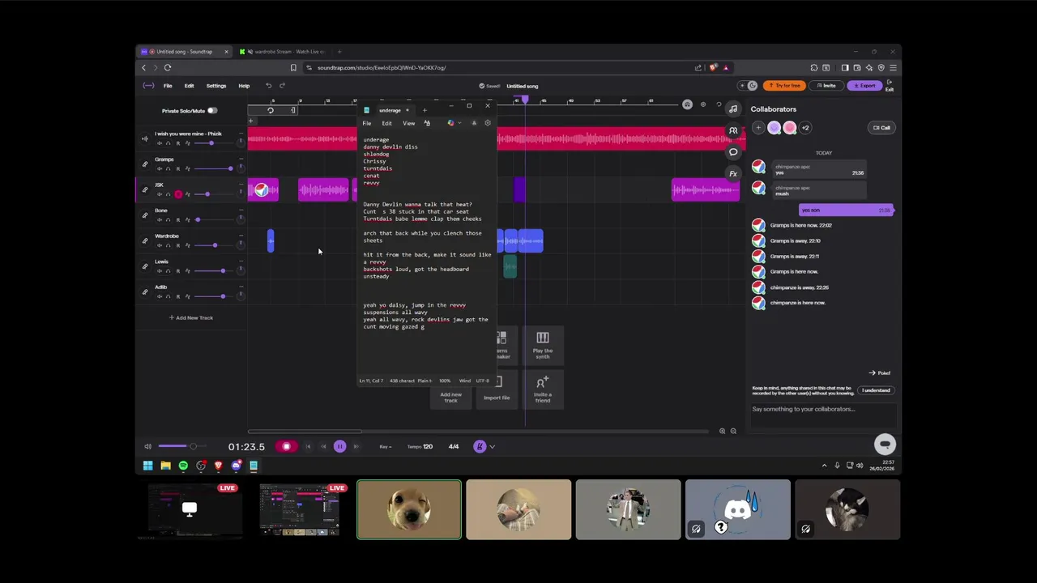Zoom out on the timeline
The height and width of the screenshot is (583, 1037).
coord(733,431)
